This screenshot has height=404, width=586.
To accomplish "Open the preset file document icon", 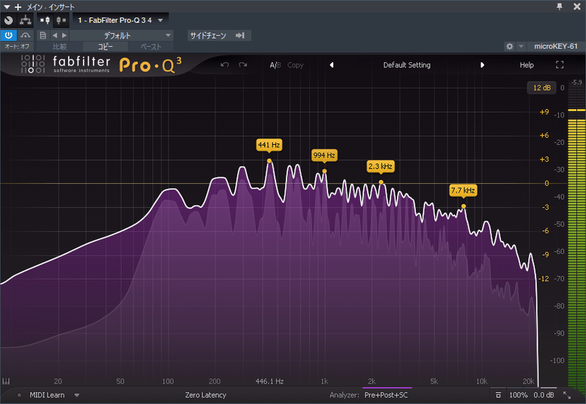I will coord(43,35).
